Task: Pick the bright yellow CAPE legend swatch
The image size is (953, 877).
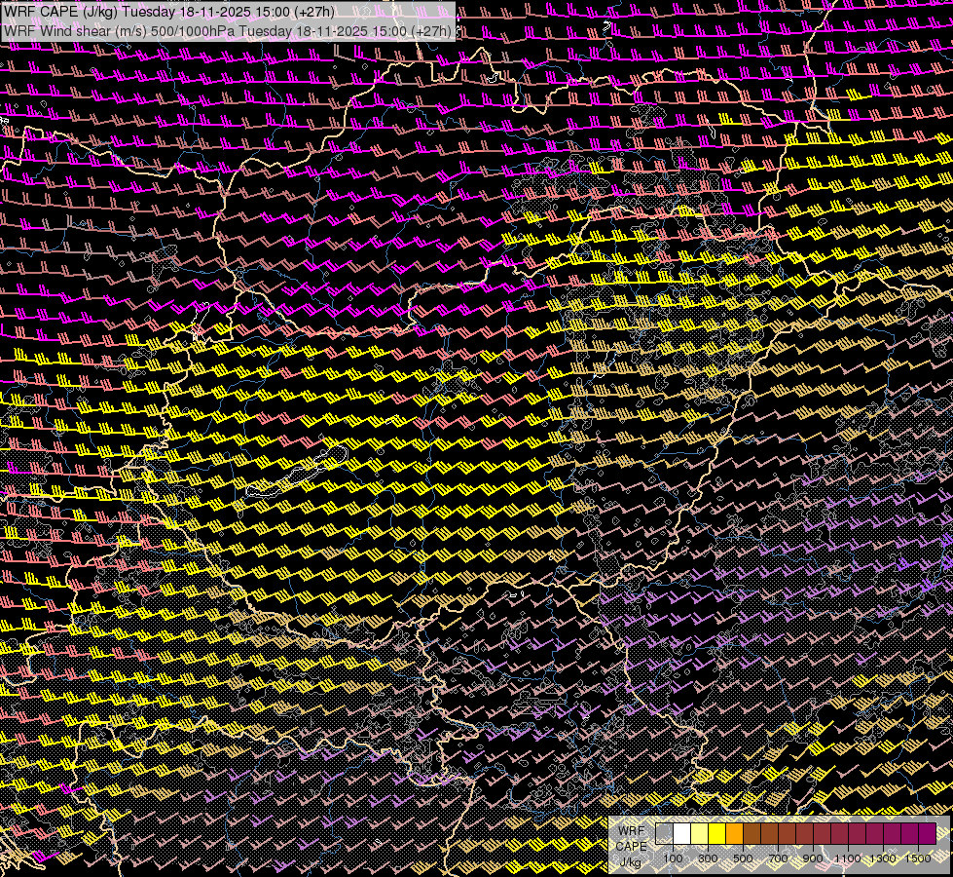Action: coord(716,833)
